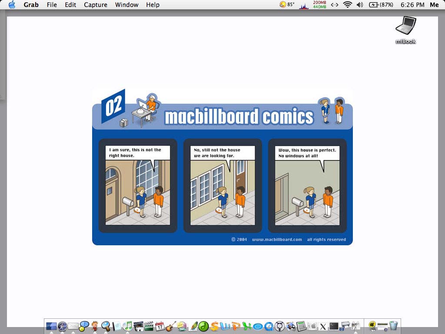Click third panel "No windows at all!"
The height and width of the screenshot is (334, 445).
coord(307,185)
